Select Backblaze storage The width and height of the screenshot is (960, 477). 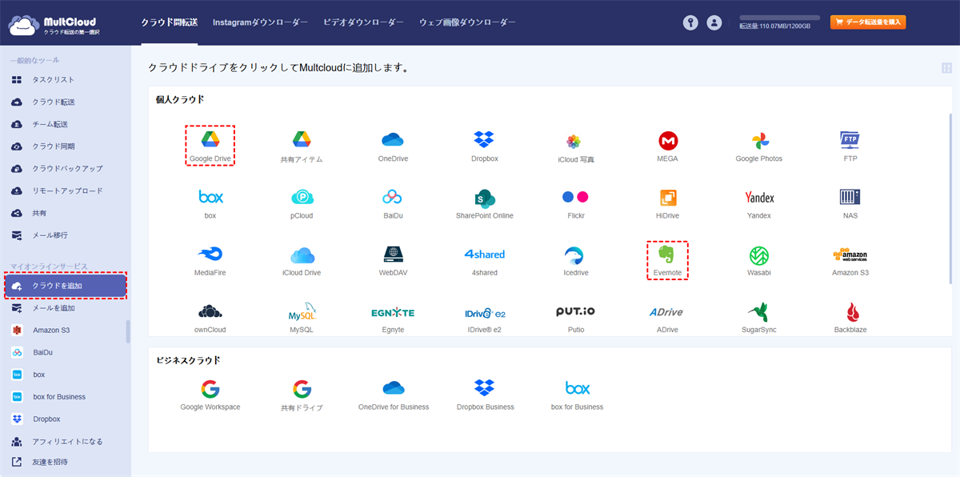click(850, 318)
